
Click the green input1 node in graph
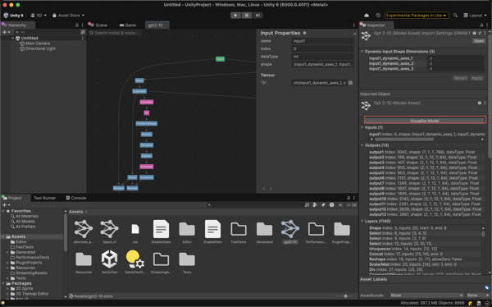coord(220,59)
